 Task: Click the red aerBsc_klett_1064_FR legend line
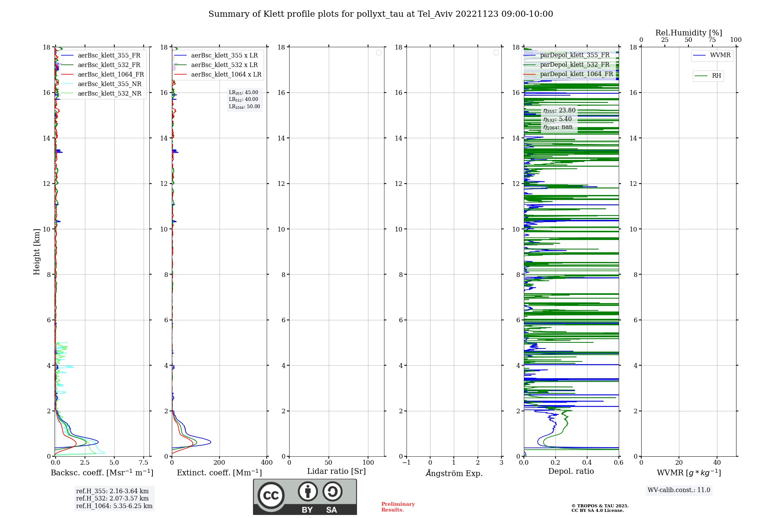coord(67,75)
